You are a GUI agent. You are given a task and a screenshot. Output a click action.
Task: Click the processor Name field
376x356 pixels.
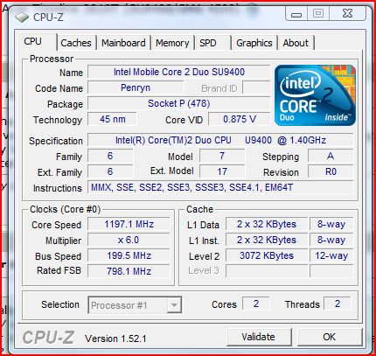click(x=179, y=72)
